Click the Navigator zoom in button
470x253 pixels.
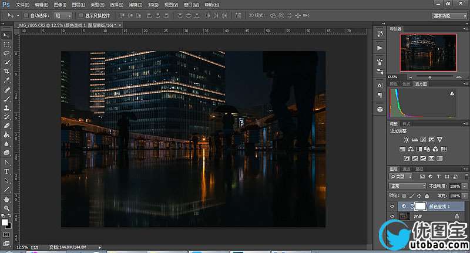tap(459, 77)
